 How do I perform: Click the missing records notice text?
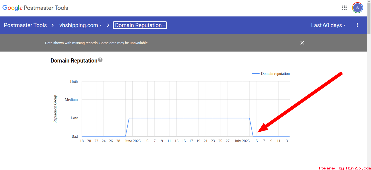pos(97,43)
